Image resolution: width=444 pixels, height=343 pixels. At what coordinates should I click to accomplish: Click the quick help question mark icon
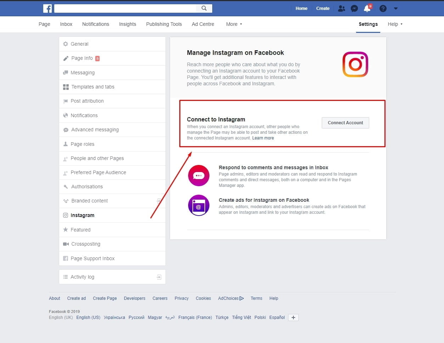(383, 8)
